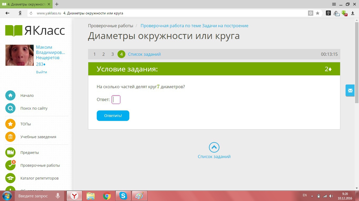Open Список заданий link in task bar
The height and width of the screenshot is (201, 359).
tap(144, 54)
